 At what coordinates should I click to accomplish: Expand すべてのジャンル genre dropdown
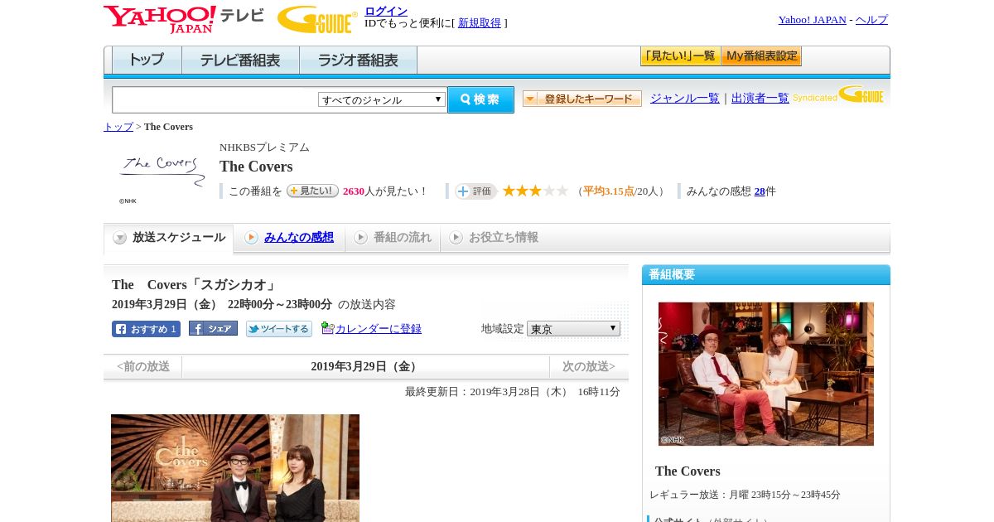coord(382,99)
